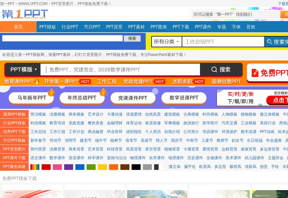
Task: Switch to the 行业PPT navigation tab
Action: coord(69,27)
